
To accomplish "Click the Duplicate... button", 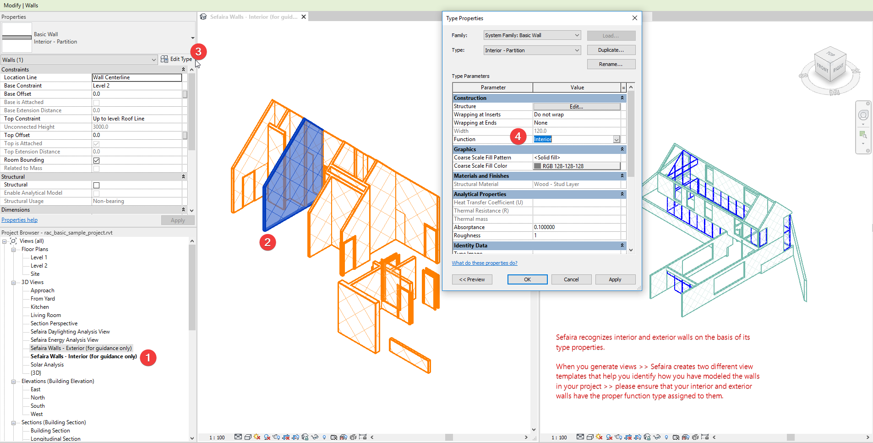I will pos(611,50).
